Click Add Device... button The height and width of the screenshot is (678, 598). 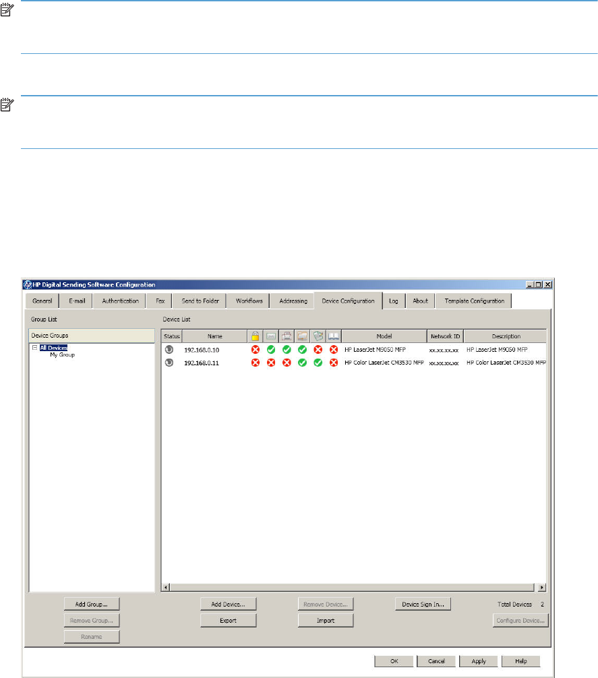tap(228, 604)
